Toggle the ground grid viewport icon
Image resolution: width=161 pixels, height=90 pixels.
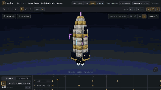140,16
